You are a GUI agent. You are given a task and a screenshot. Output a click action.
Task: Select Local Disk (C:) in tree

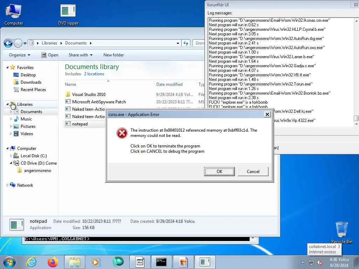coord(34,156)
